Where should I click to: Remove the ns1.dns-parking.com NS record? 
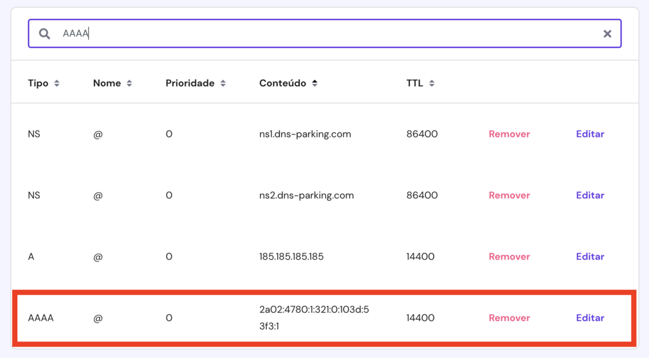(x=509, y=134)
